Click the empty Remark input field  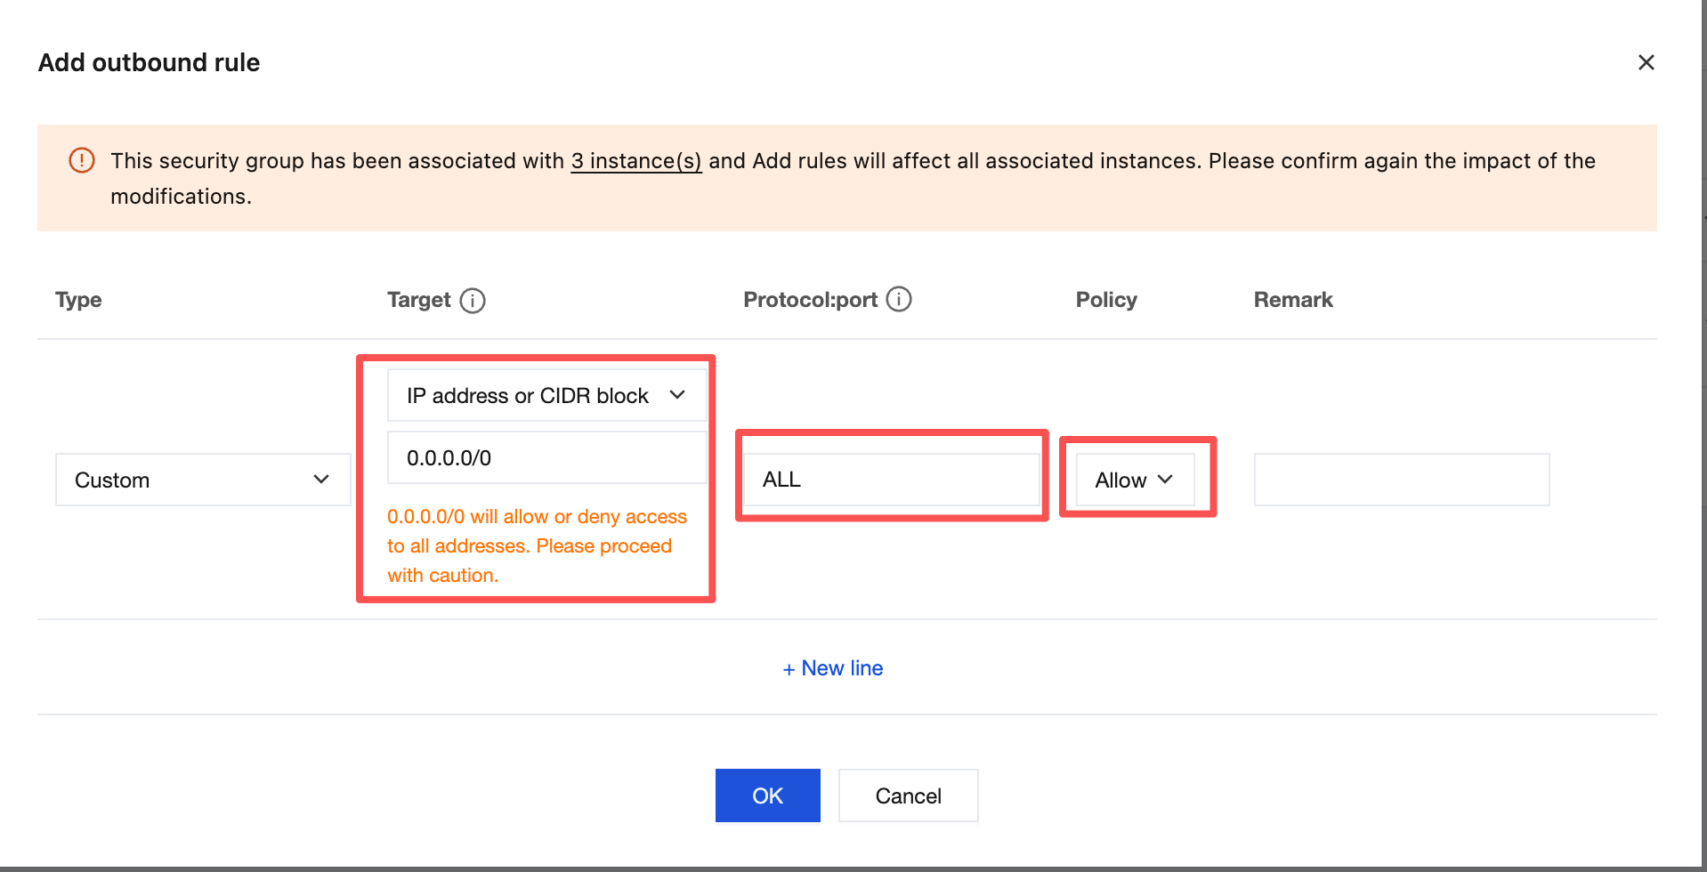[x=1401, y=480]
